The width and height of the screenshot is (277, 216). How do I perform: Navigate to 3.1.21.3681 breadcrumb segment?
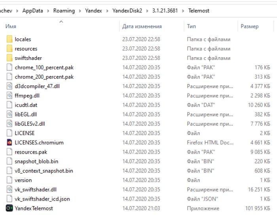coord(165,11)
